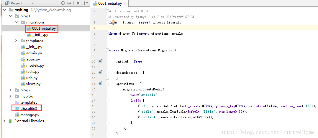
Task: Select the db.sqlite3 database file
Action: tap(29, 109)
